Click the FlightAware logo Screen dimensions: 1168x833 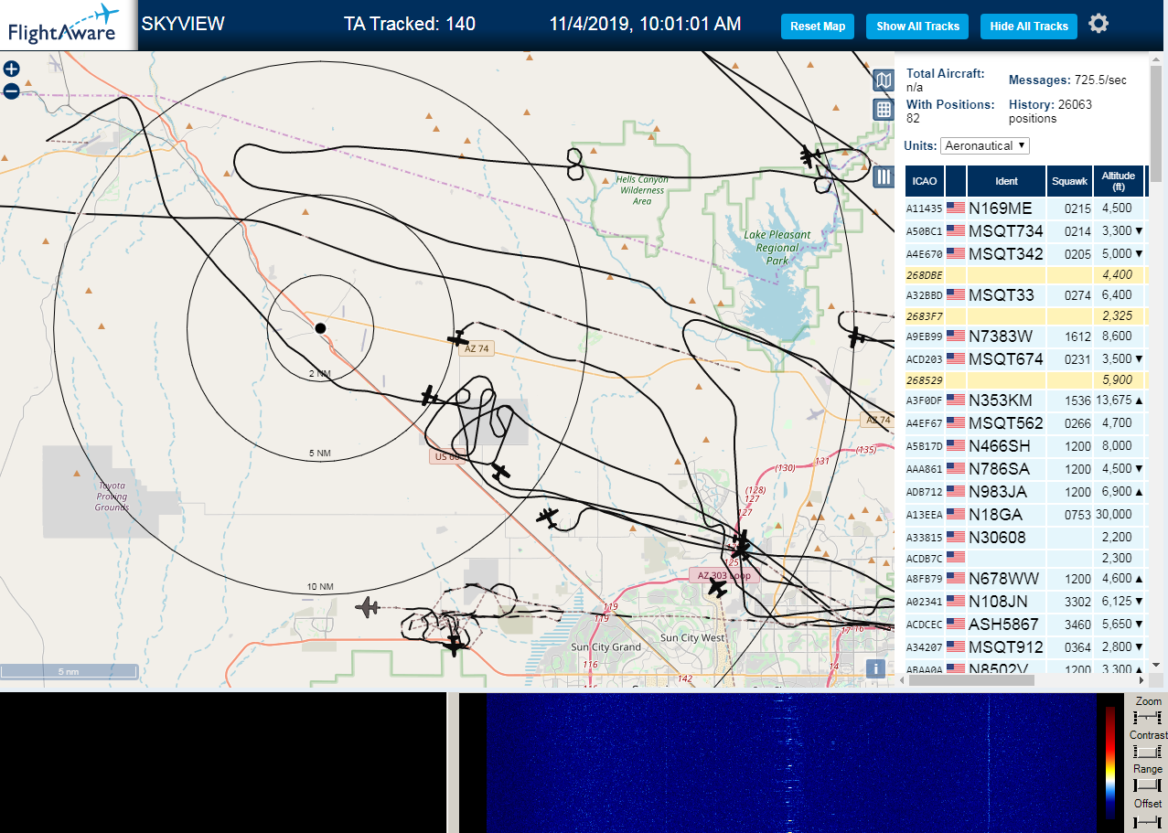pos(69,25)
